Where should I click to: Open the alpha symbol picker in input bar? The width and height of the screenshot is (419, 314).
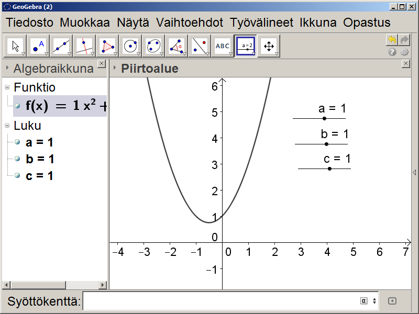(x=363, y=301)
